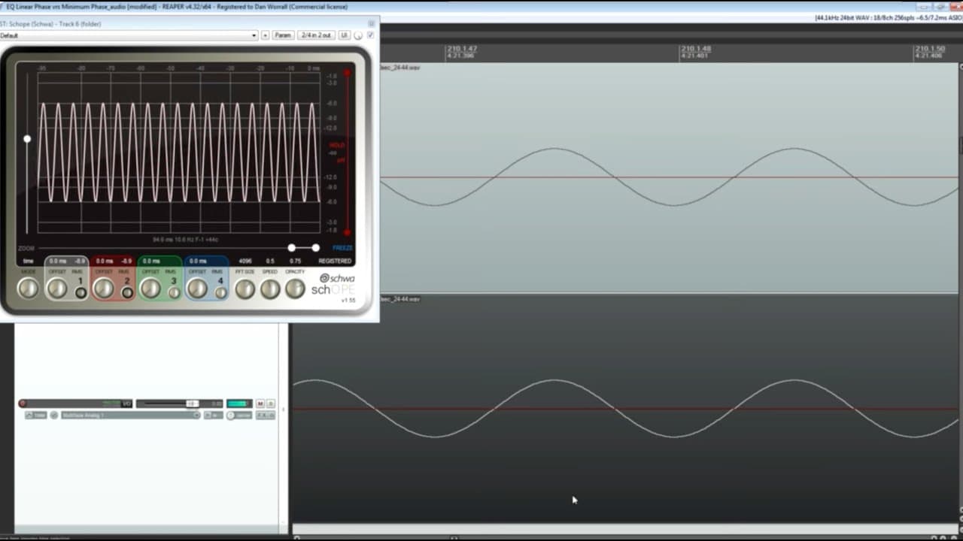Turn the MODE knob in schOPE
This screenshot has width=963, height=541.
[29, 287]
